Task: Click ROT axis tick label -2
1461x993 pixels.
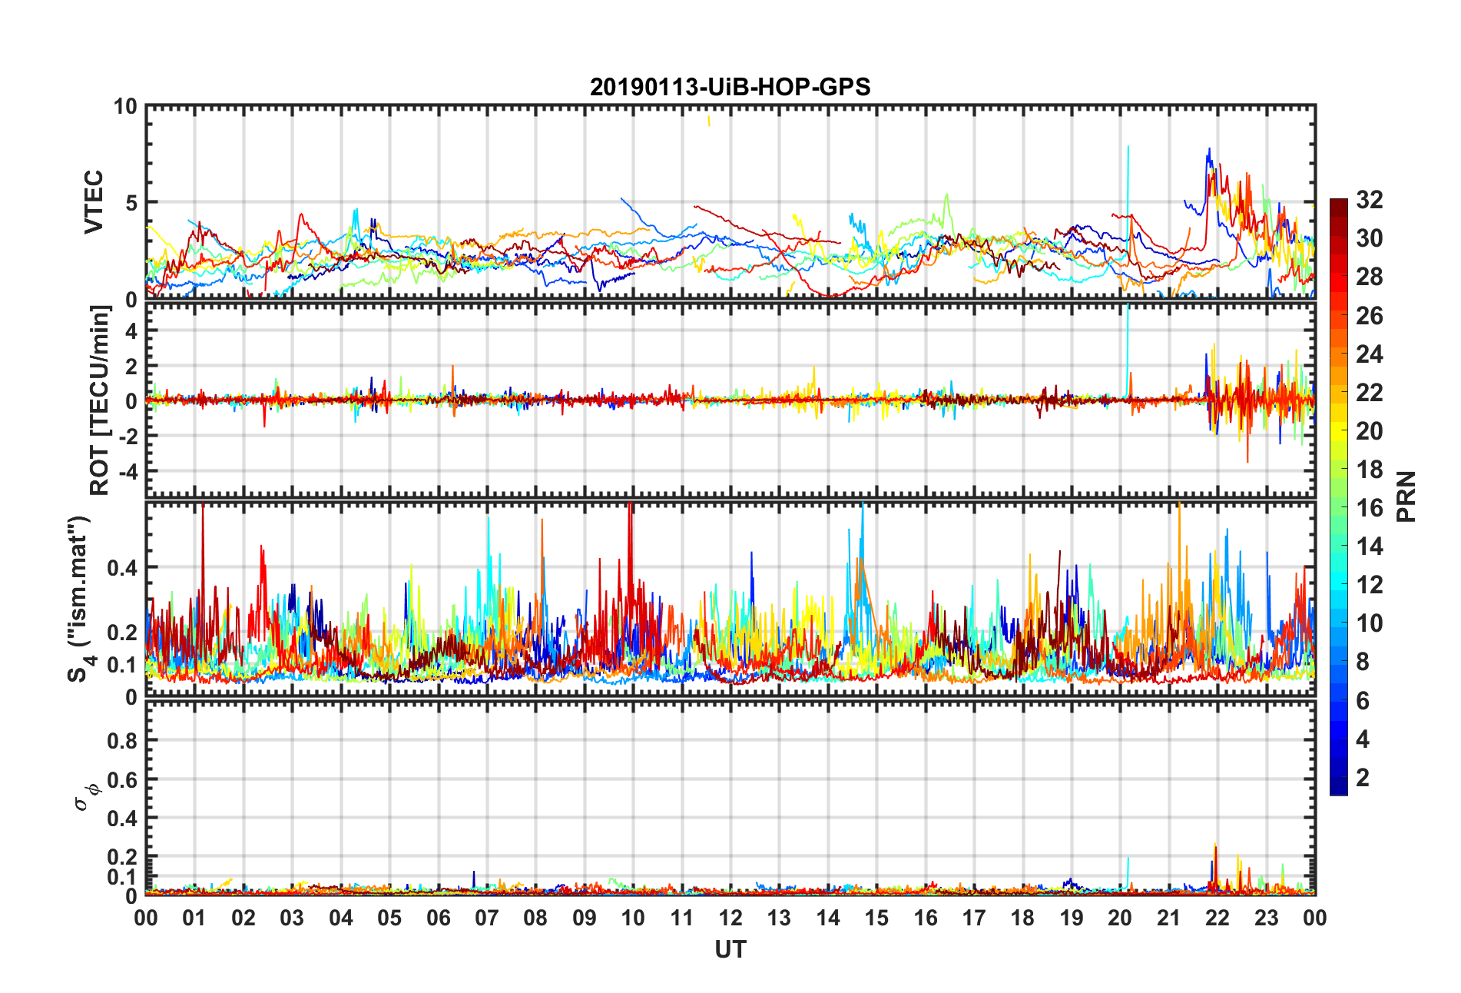Action: (128, 436)
